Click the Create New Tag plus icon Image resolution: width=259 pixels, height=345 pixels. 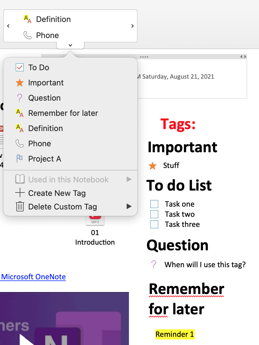[x=20, y=193]
